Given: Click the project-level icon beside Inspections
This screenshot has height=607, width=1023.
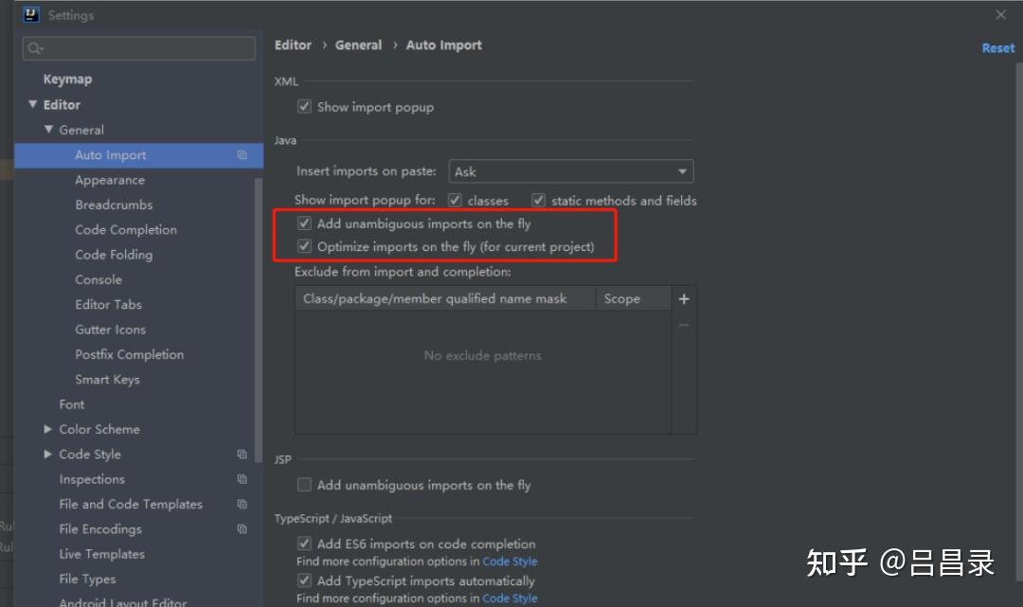Looking at the screenshot, I should (x=242, y=479).
